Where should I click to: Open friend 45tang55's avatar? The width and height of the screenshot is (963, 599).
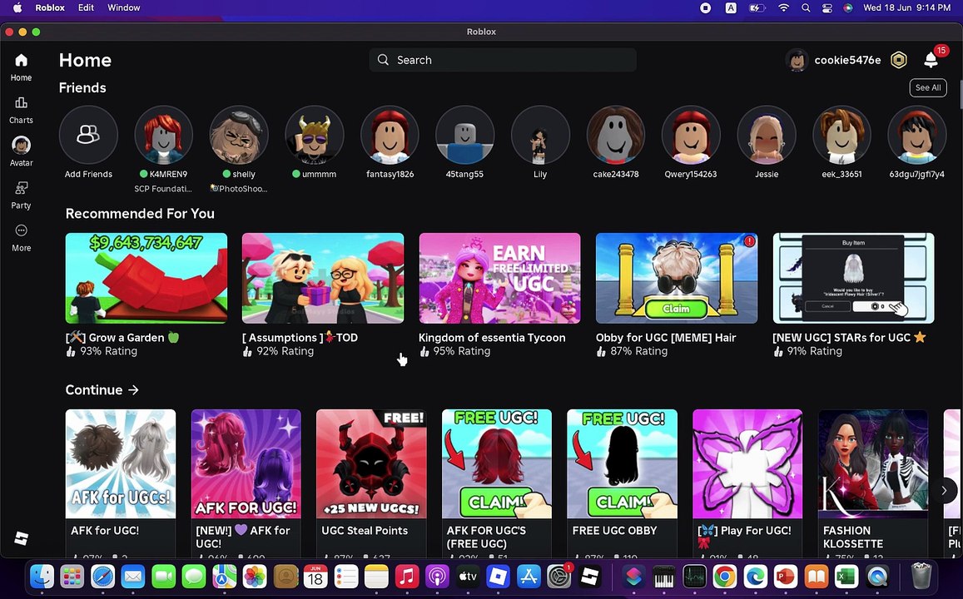click(x=465, y=135)
